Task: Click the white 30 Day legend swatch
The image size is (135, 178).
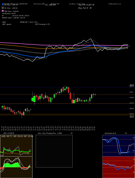Action: coord(3,8)
